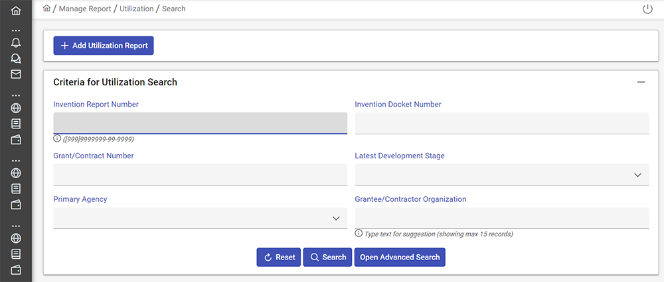Collapse the Criteria for Utilization Search panel
The width and height of the screenshot is (664, 282).
tap(641, 82)
